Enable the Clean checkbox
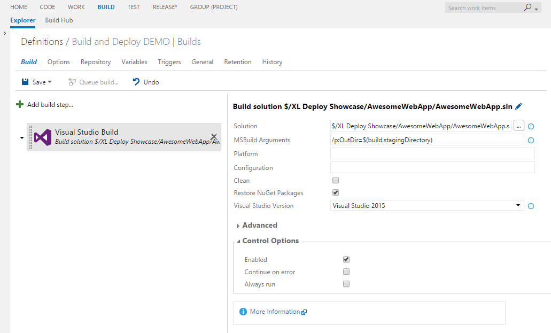Screen dimensions: 551x333 (336, 181)
